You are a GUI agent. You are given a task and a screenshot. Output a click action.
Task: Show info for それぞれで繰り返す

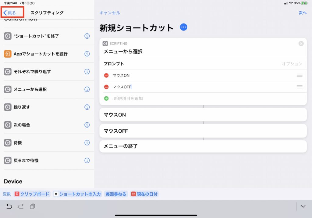(87, 71)
